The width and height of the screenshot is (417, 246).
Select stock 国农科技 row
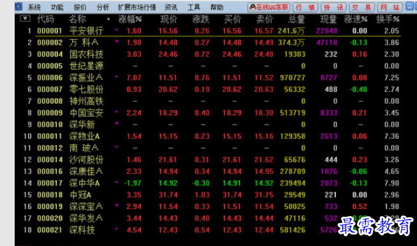[212, 54]
